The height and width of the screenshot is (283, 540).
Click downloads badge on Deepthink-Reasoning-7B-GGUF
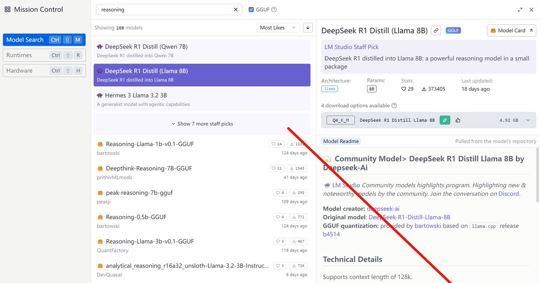pos(297,169)
